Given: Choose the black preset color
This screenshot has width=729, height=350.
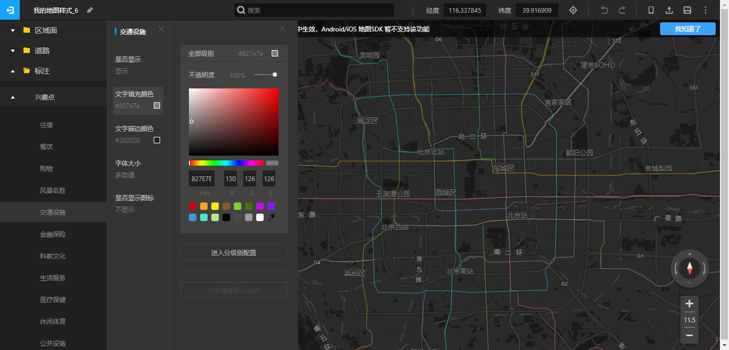Looking at the screenshot, I should 226,217.
